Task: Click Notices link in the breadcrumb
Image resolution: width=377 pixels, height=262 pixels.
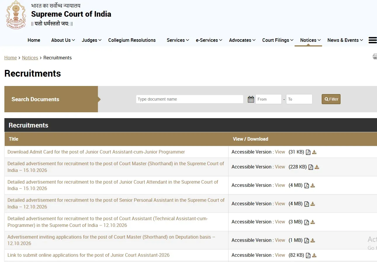Action: coord(30,58)
